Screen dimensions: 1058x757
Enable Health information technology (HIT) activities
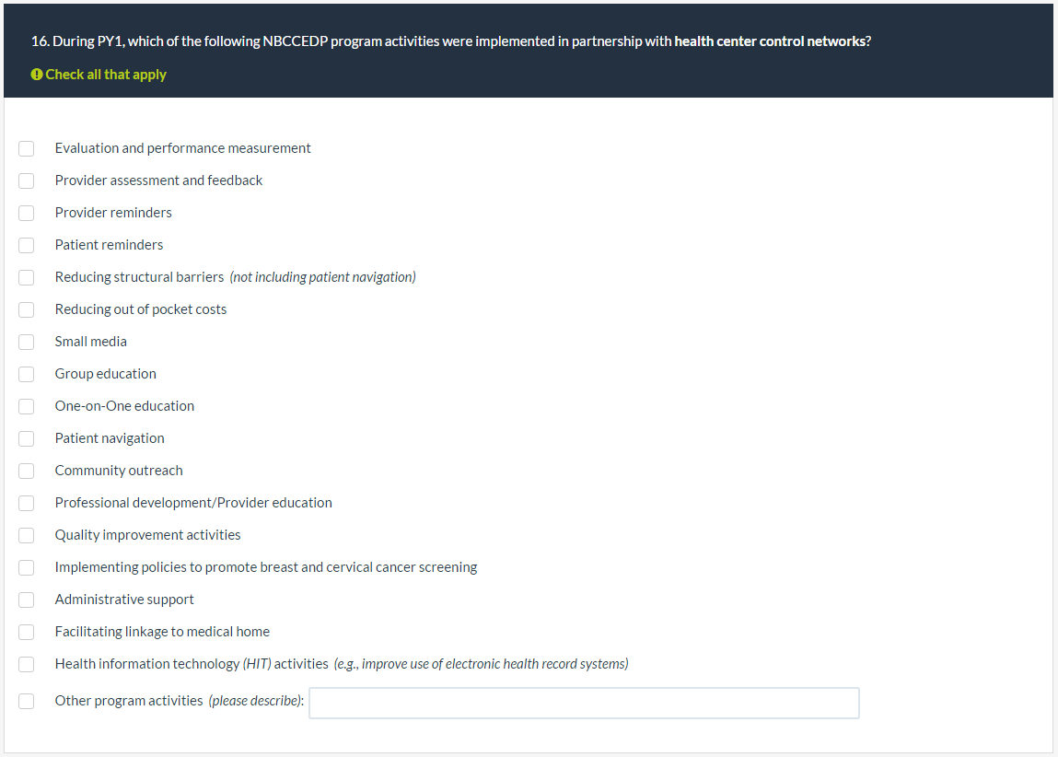point(27,664)
